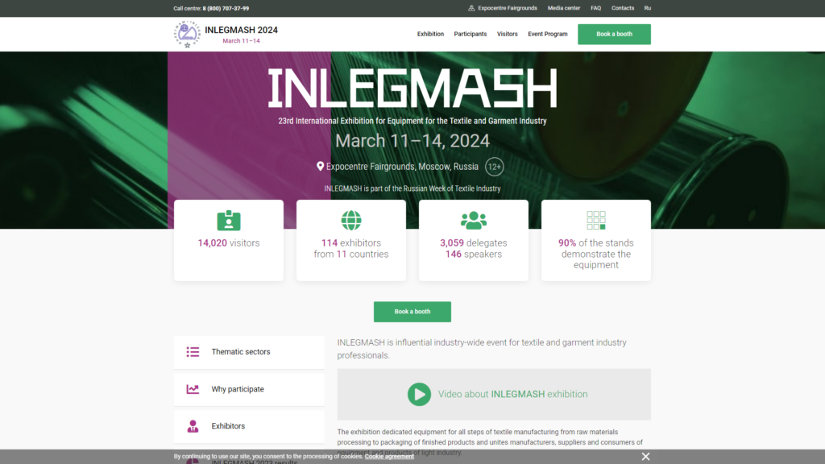Click the Book a booth button below statistics
The width and height of the screenshot is (825, 464).
pyautogui.click(x=412, y=312)
